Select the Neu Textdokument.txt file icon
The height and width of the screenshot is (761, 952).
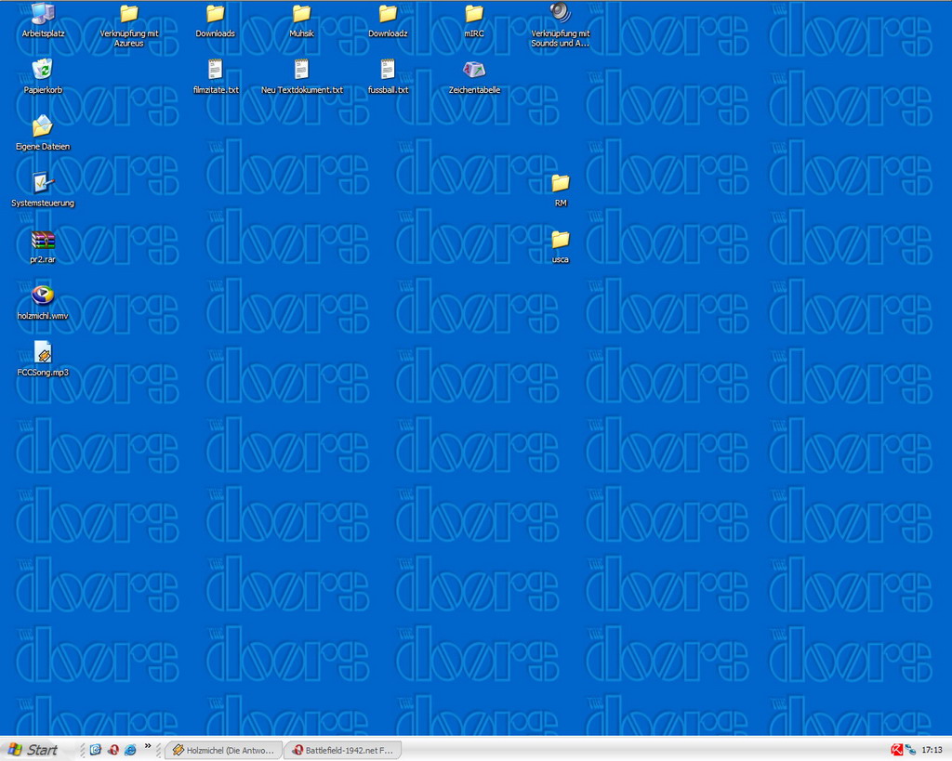(x=301, y=77)
